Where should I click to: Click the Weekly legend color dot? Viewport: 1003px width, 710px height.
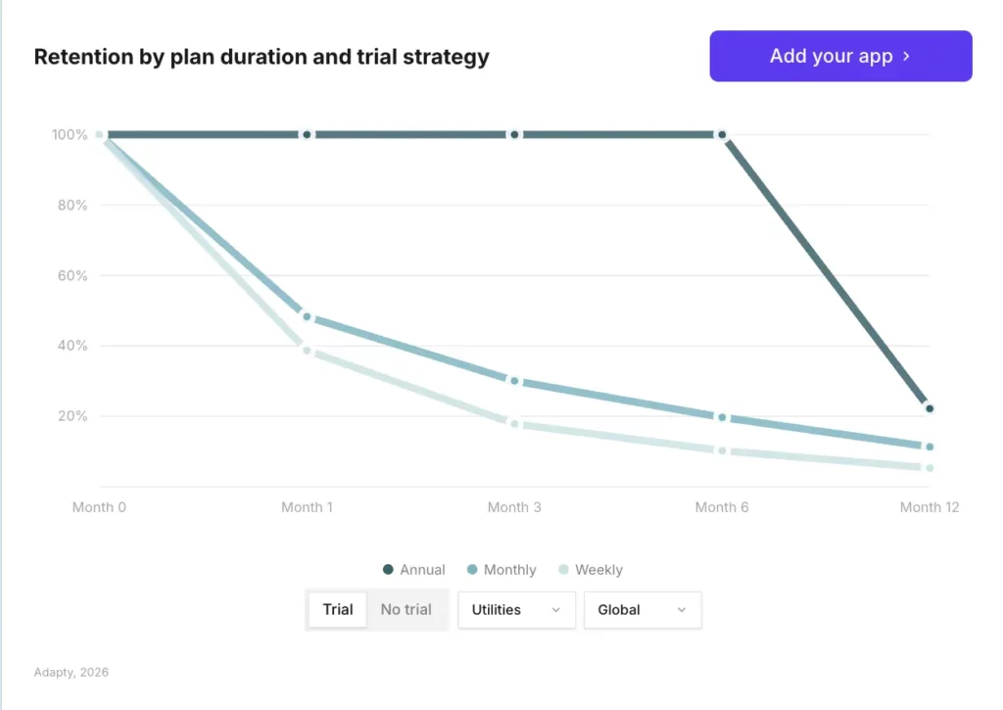pos(562,569)
